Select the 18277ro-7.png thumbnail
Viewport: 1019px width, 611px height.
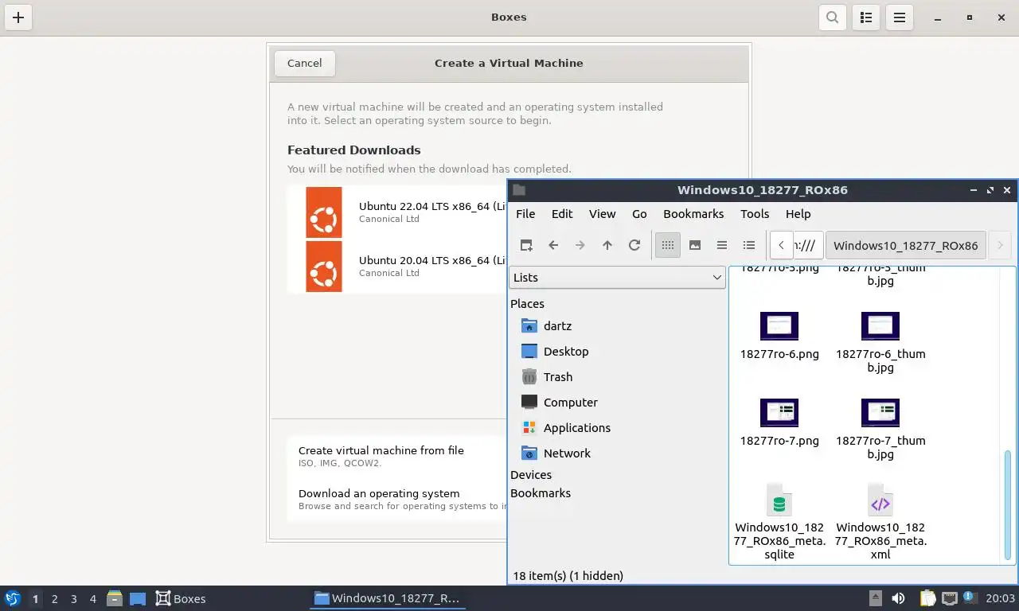[x=779, y=413]
